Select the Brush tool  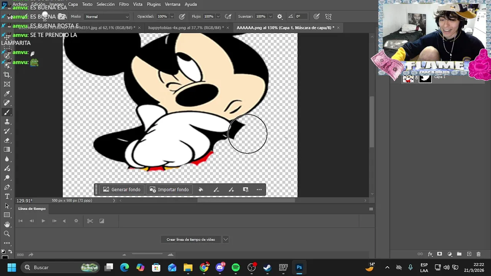tap(7, 112)
